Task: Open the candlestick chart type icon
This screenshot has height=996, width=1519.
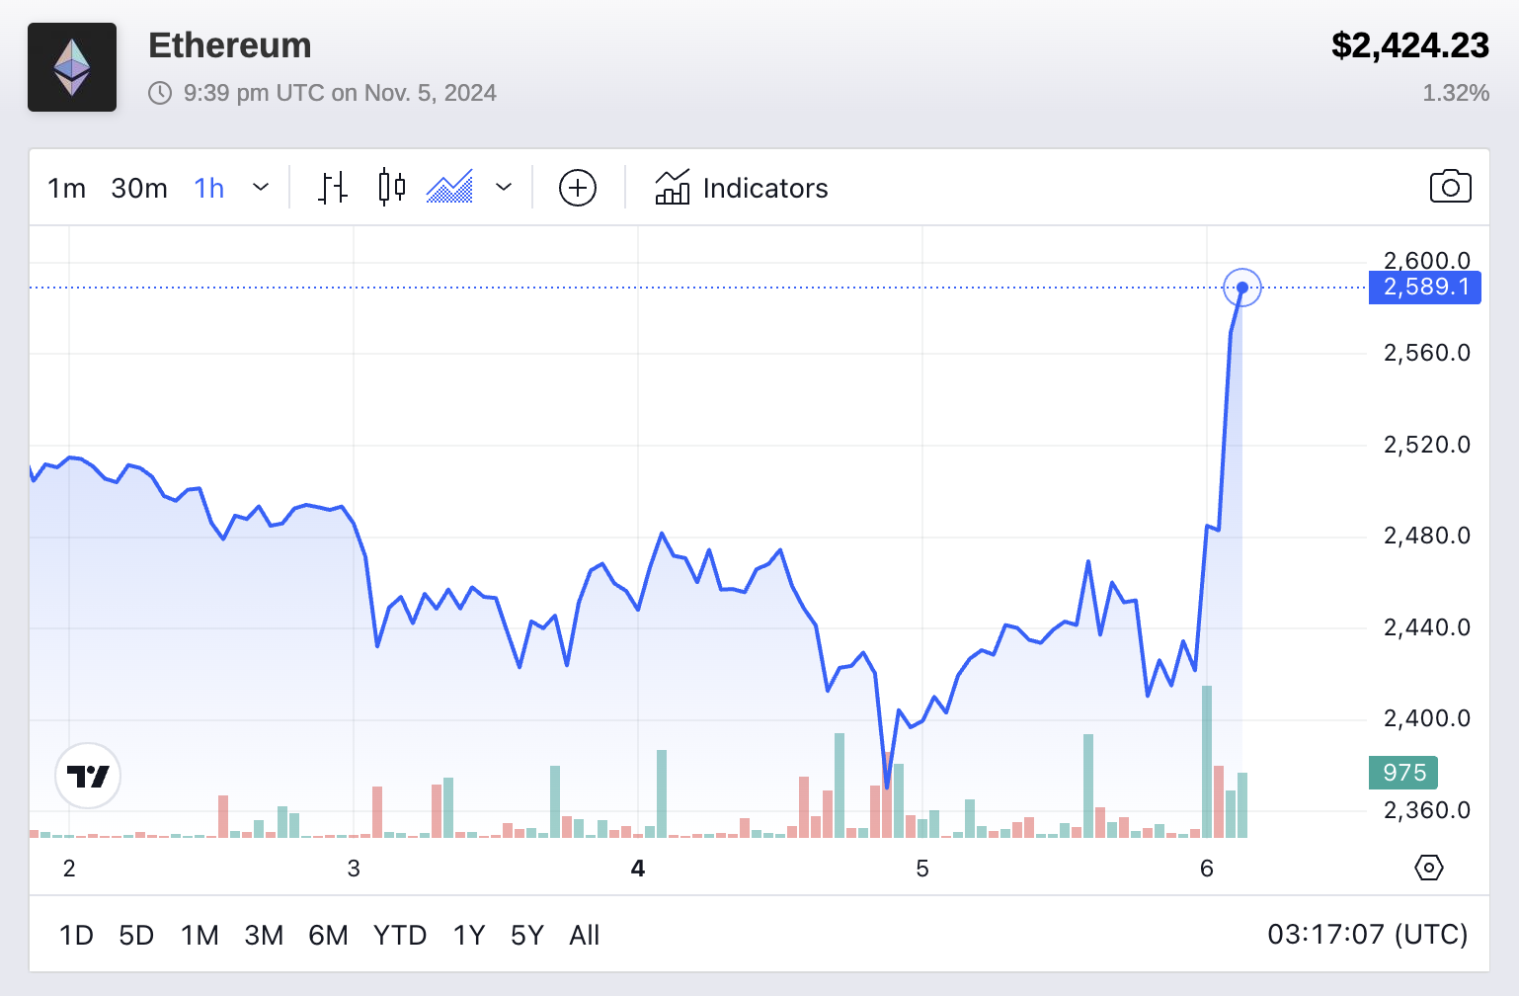Action: 391,187
